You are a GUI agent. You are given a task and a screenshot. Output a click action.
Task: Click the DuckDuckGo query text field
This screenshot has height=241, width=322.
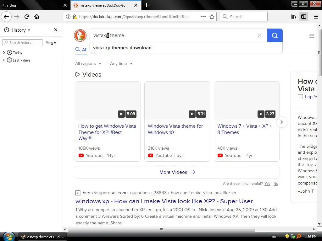[174, 35]
